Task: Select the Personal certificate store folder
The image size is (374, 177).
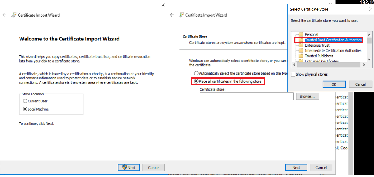Action: coord(312,34)
